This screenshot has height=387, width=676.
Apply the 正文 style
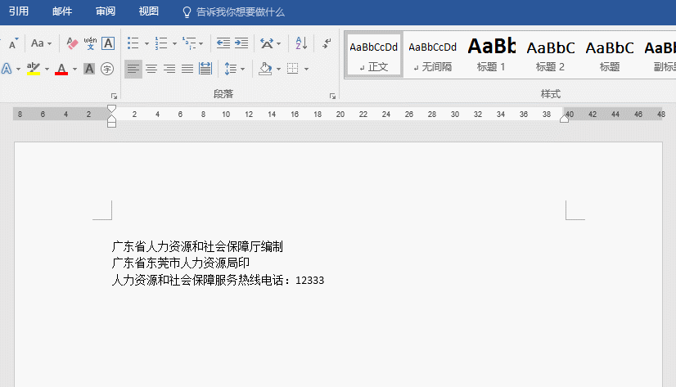coord(373,55)
